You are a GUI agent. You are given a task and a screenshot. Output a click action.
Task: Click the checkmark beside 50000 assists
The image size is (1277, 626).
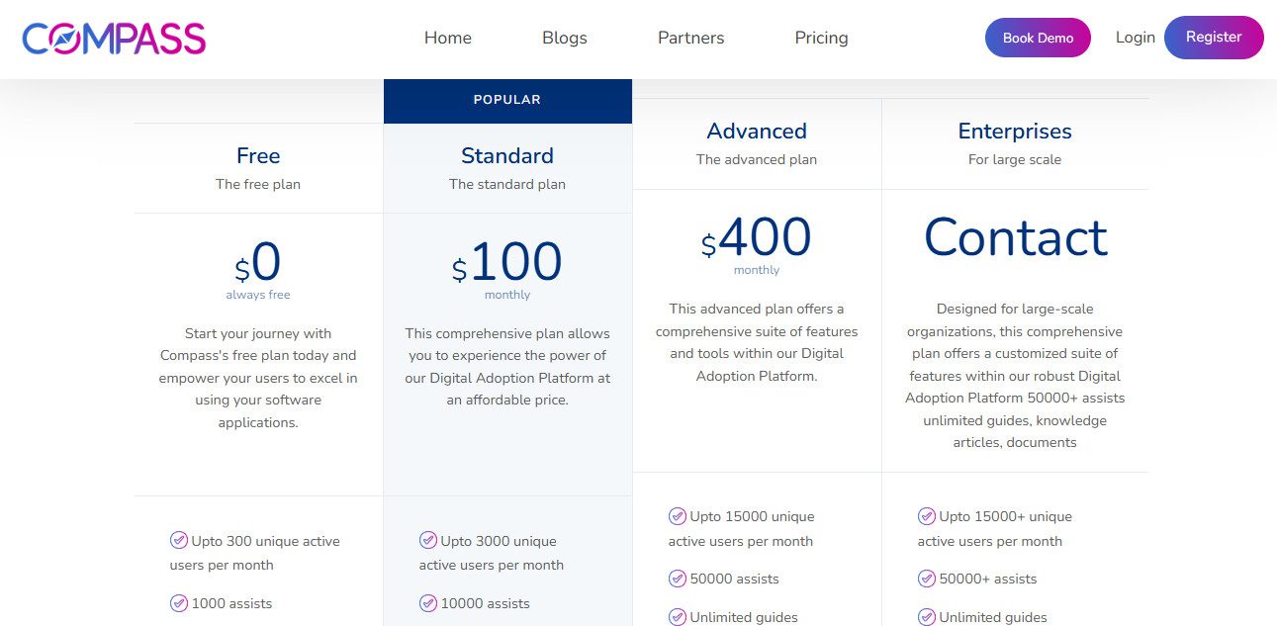click(678, 579)
